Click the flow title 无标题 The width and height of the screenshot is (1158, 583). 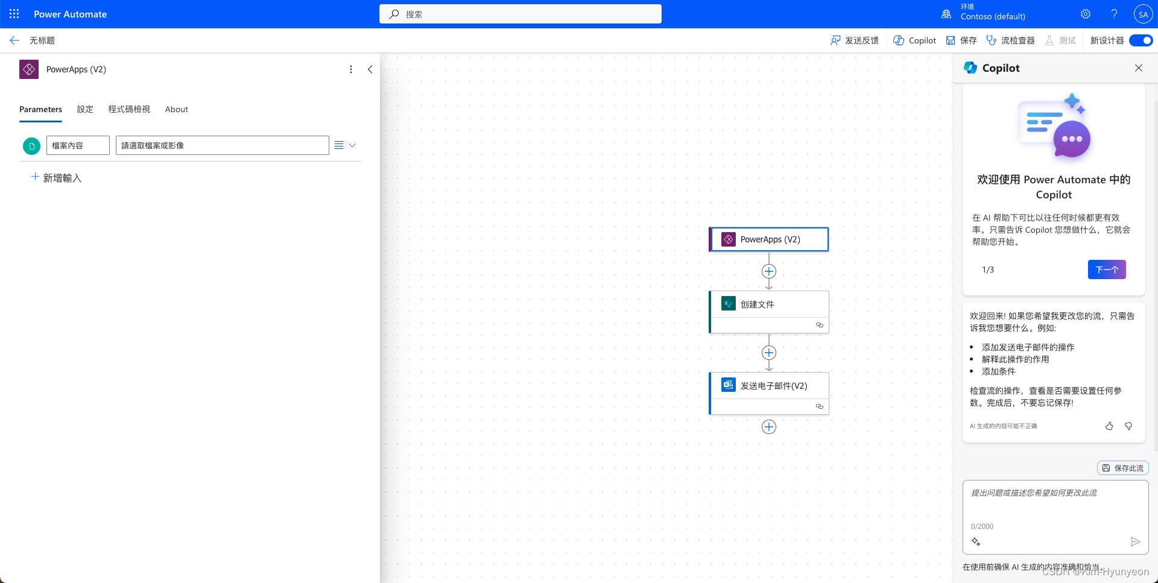[x=42, y=40]
